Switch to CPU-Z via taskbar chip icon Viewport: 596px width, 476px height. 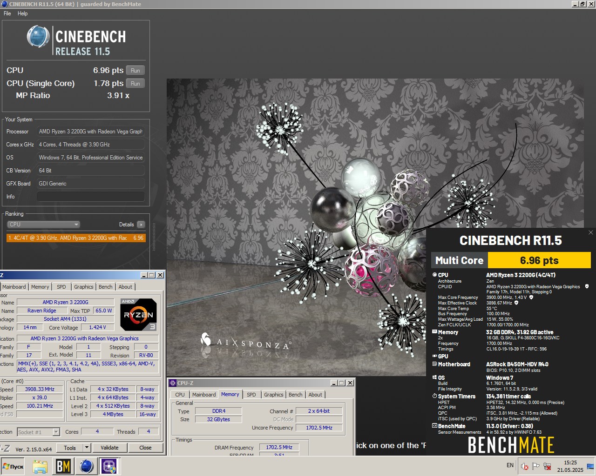(x=109, y=466)
